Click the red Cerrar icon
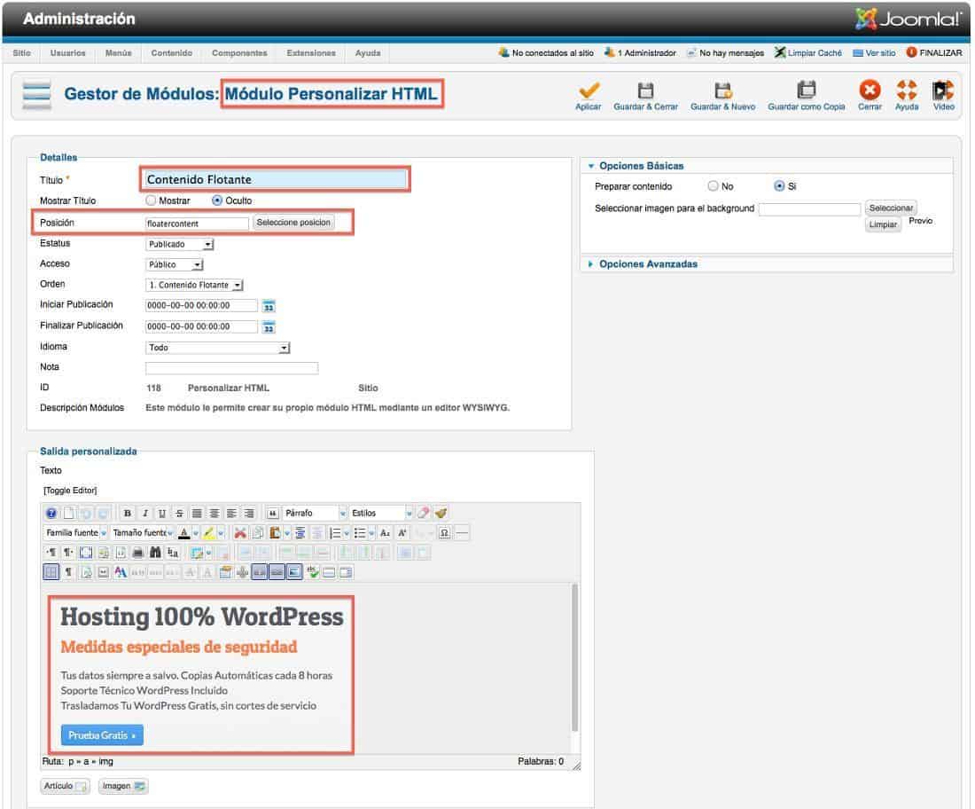This screenshot has height=809, width=975. [x=870, y=90]
